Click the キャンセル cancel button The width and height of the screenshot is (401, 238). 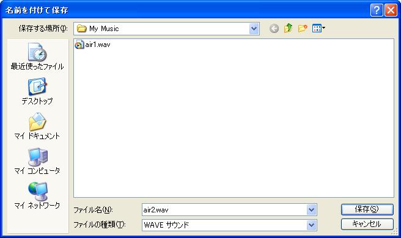click(367, 224)
